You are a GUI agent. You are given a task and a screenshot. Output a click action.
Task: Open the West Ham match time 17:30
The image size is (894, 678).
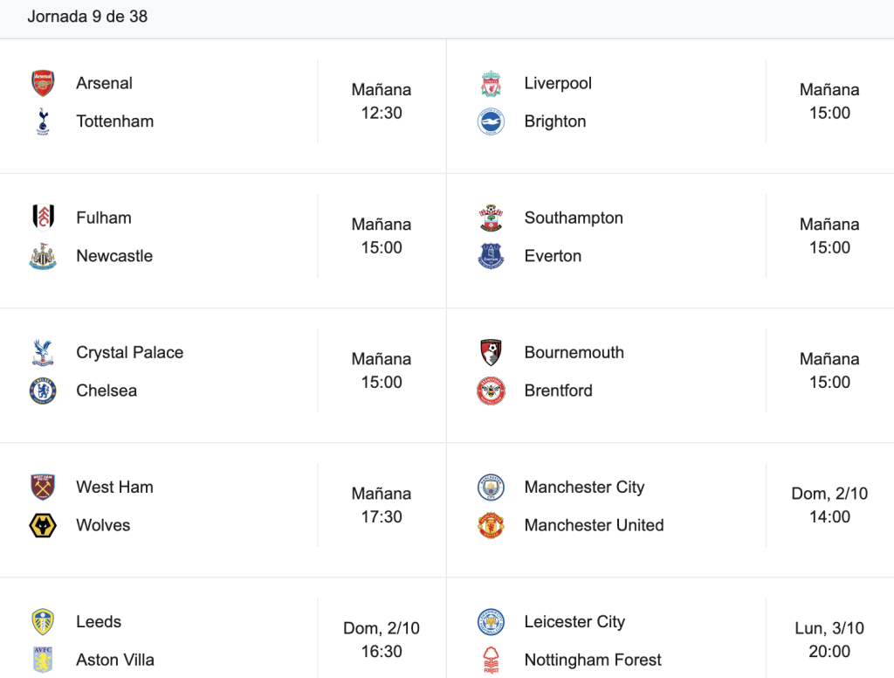[382, 516]
